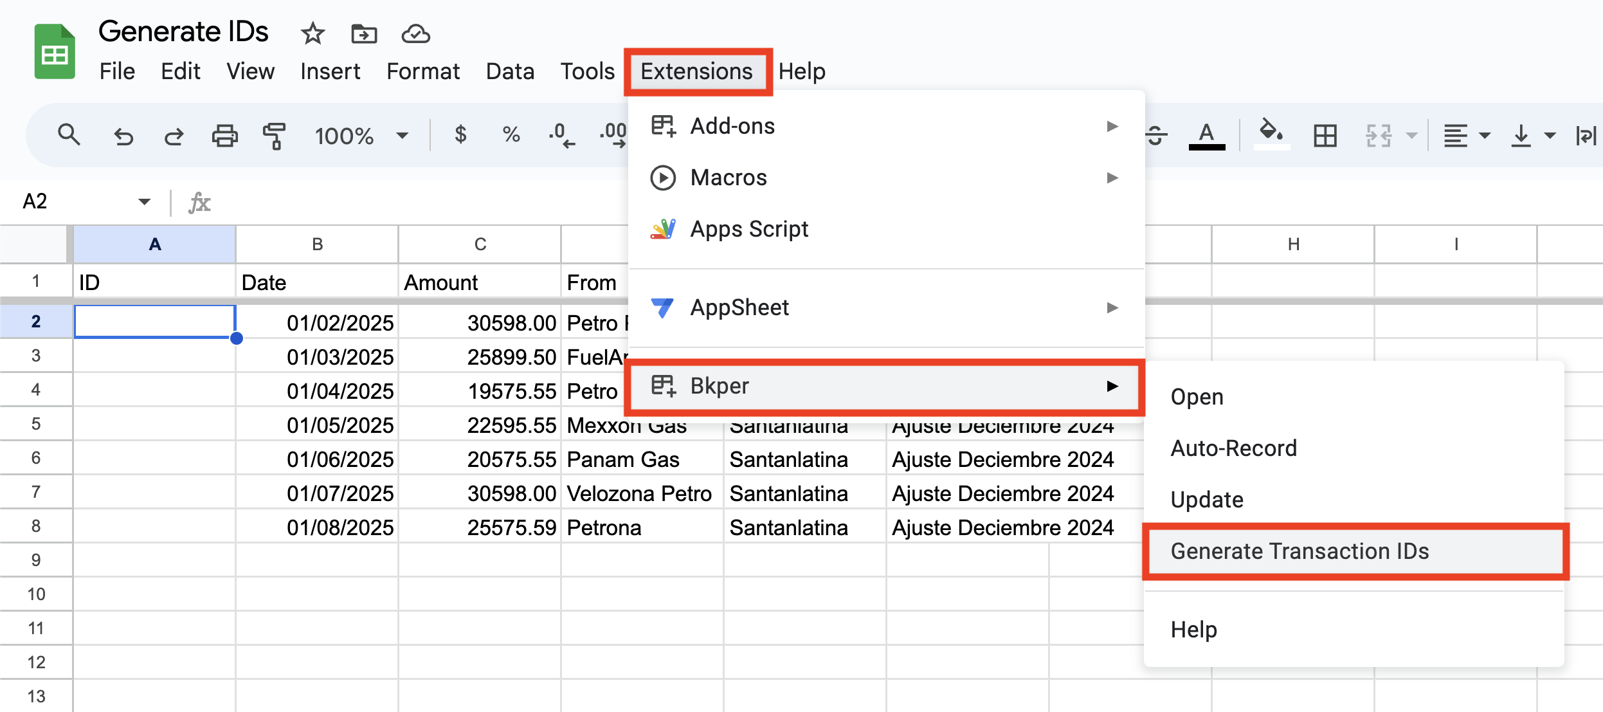Viewport: 1603px width, 712px height.
Task: Click Auto-Record in the Bkper submenu
Action: pos(1233,448)
